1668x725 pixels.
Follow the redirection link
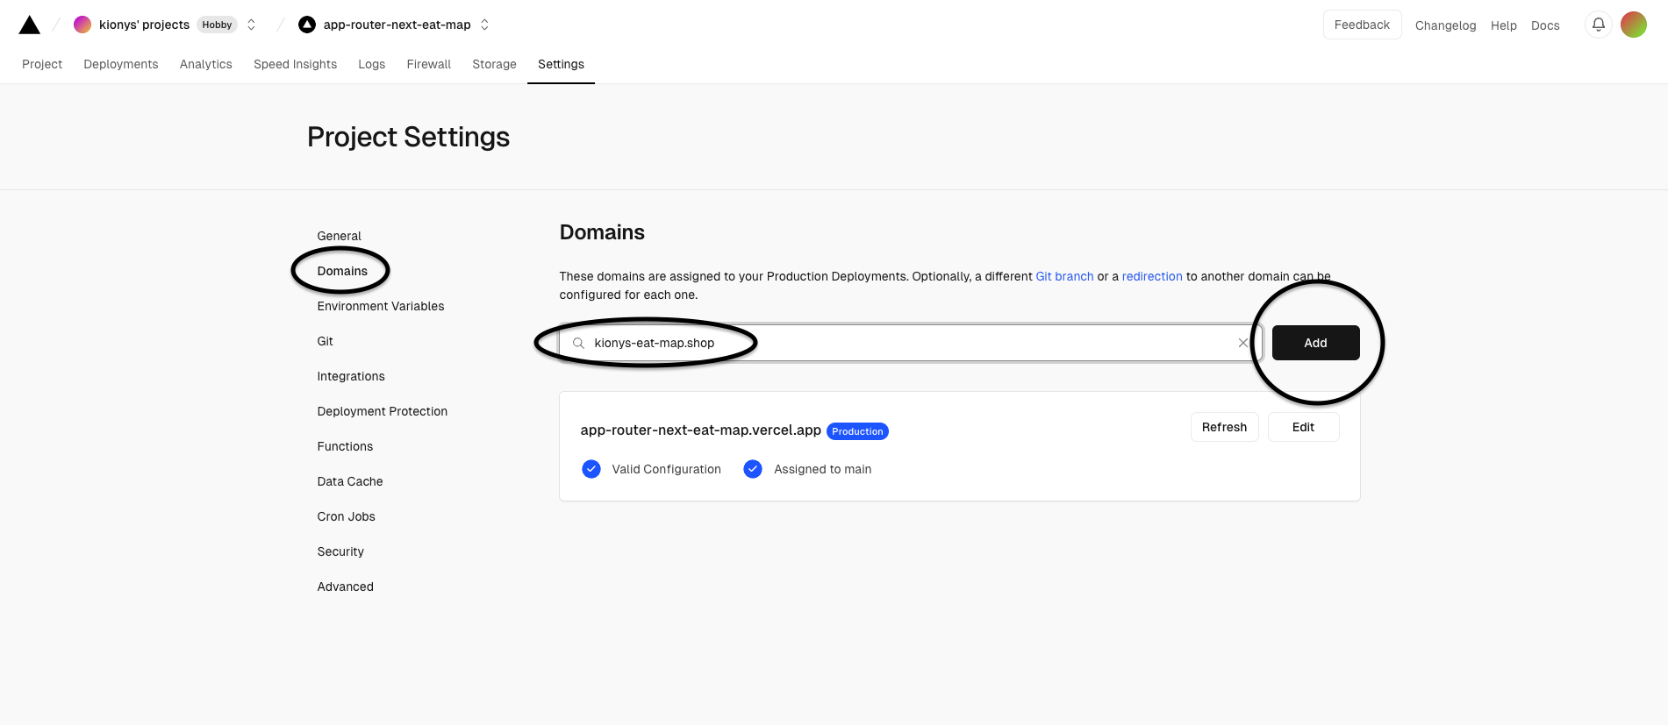[x=1152, y=276]
